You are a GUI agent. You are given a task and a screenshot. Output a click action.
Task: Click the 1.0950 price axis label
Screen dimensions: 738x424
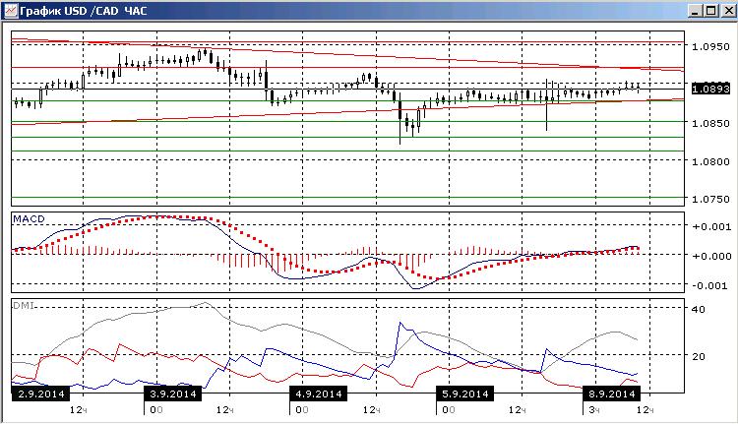pos(710,46)
